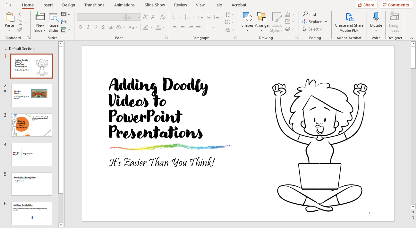Decrease list indent level

(200, 17)
